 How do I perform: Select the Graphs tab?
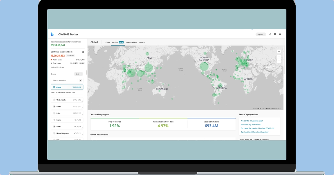click(x=142, y=42)
